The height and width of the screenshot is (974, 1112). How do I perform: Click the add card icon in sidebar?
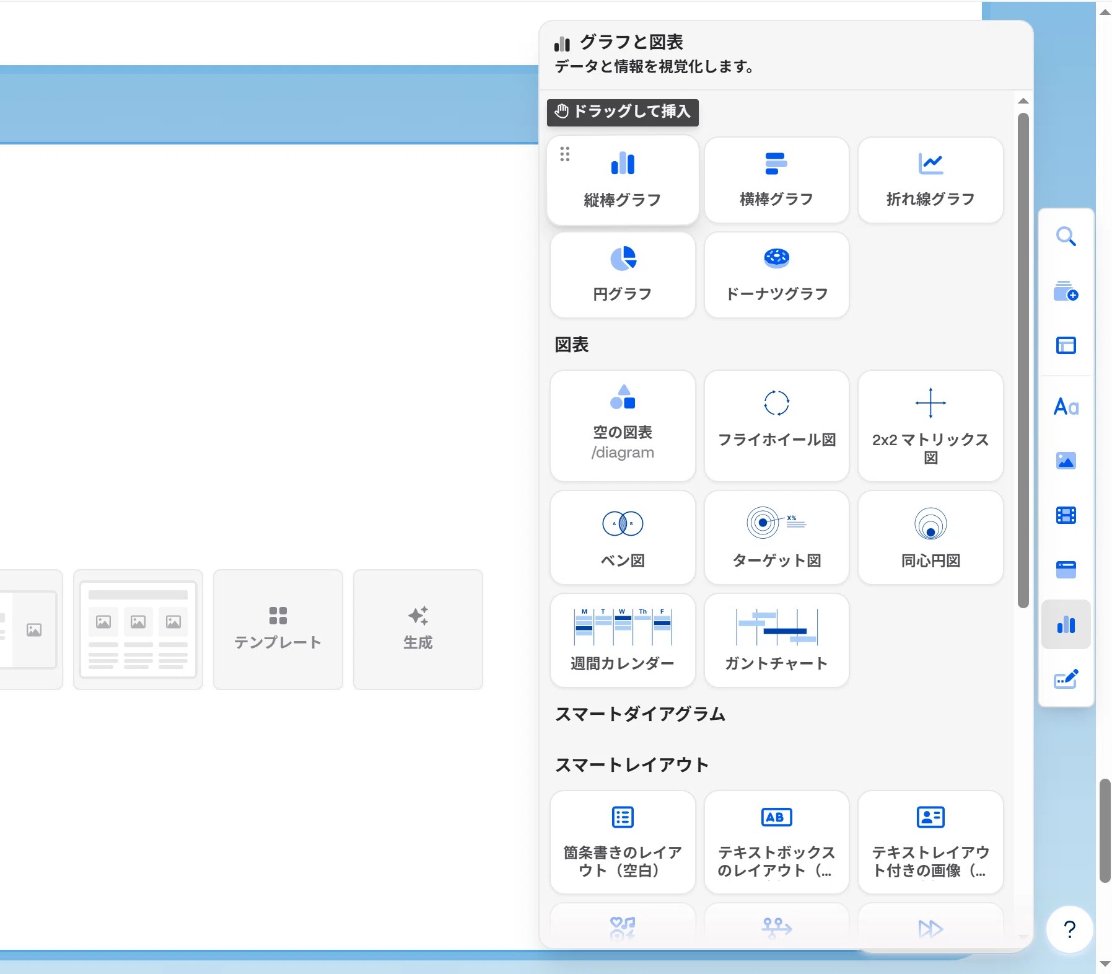(1066, 291)
